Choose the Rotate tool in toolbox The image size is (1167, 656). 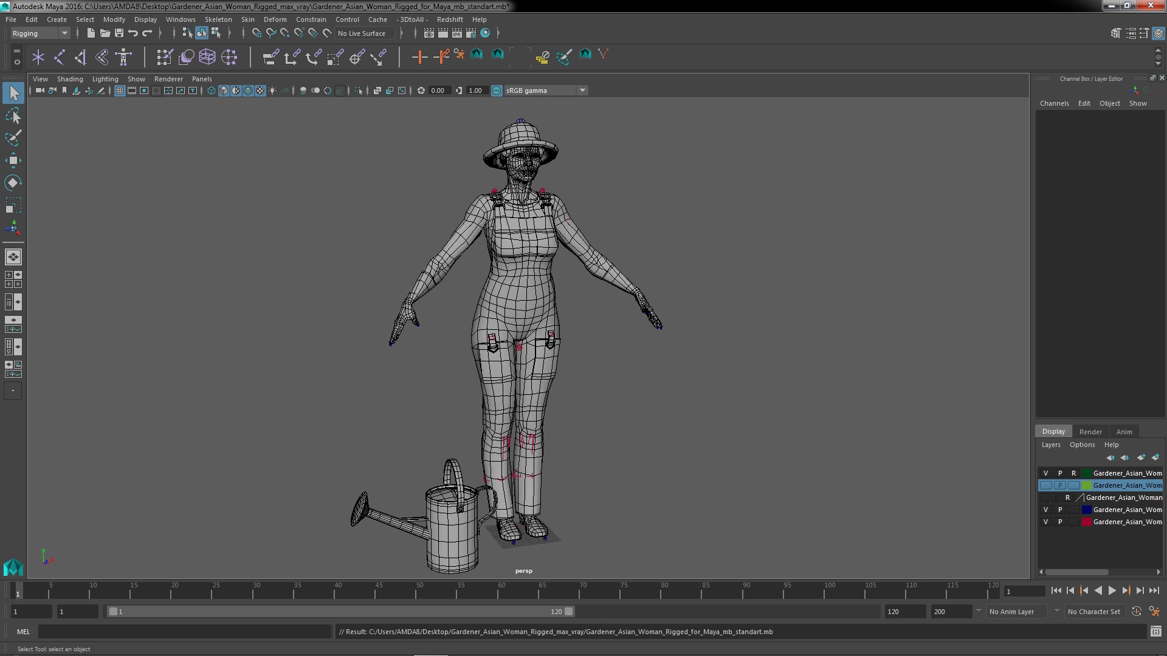coord(13,183)
